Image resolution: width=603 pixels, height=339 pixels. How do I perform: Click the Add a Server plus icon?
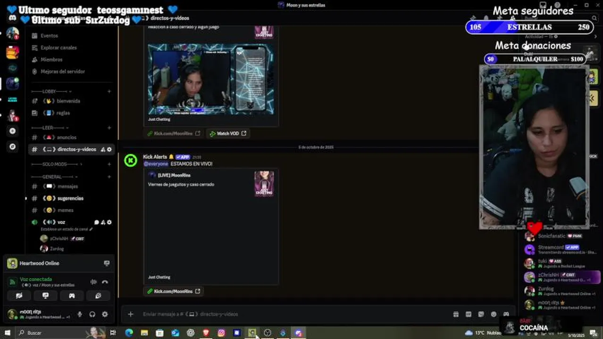click(x=13, y=131)
